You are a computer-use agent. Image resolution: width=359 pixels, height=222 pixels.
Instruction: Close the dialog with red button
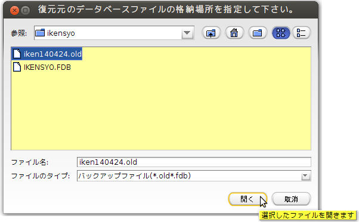[x=15, y=10]
